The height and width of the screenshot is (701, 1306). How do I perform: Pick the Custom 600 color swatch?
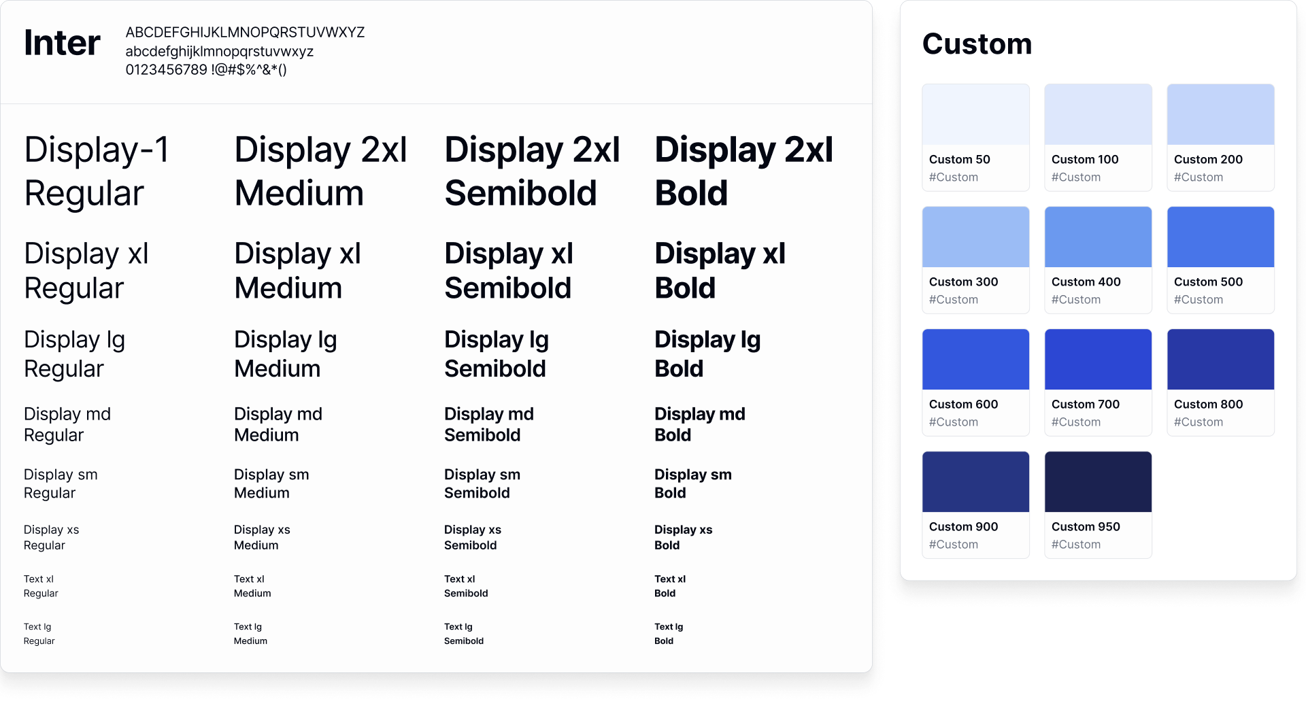[x=975, y=360]
